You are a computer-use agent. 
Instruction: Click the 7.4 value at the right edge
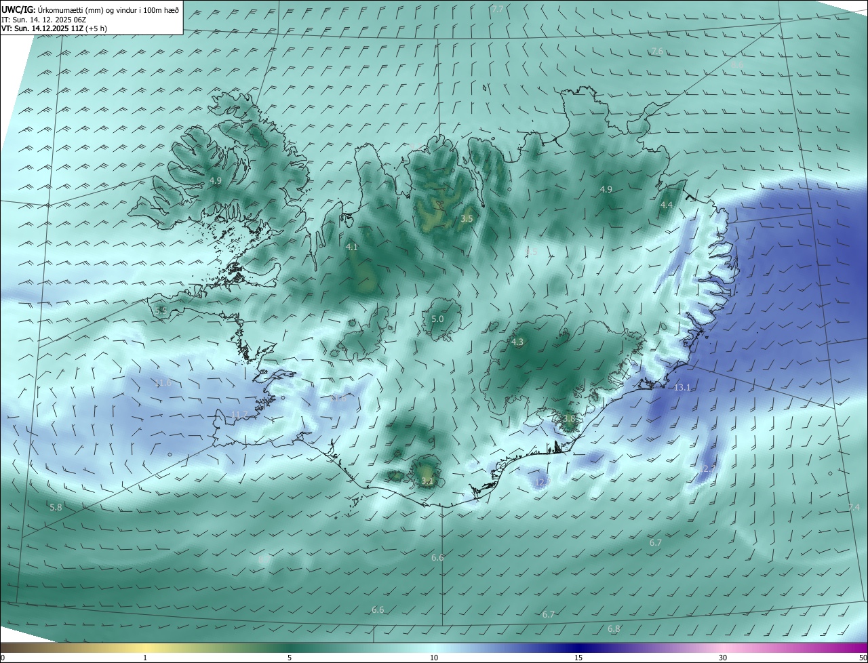[854, 508]
